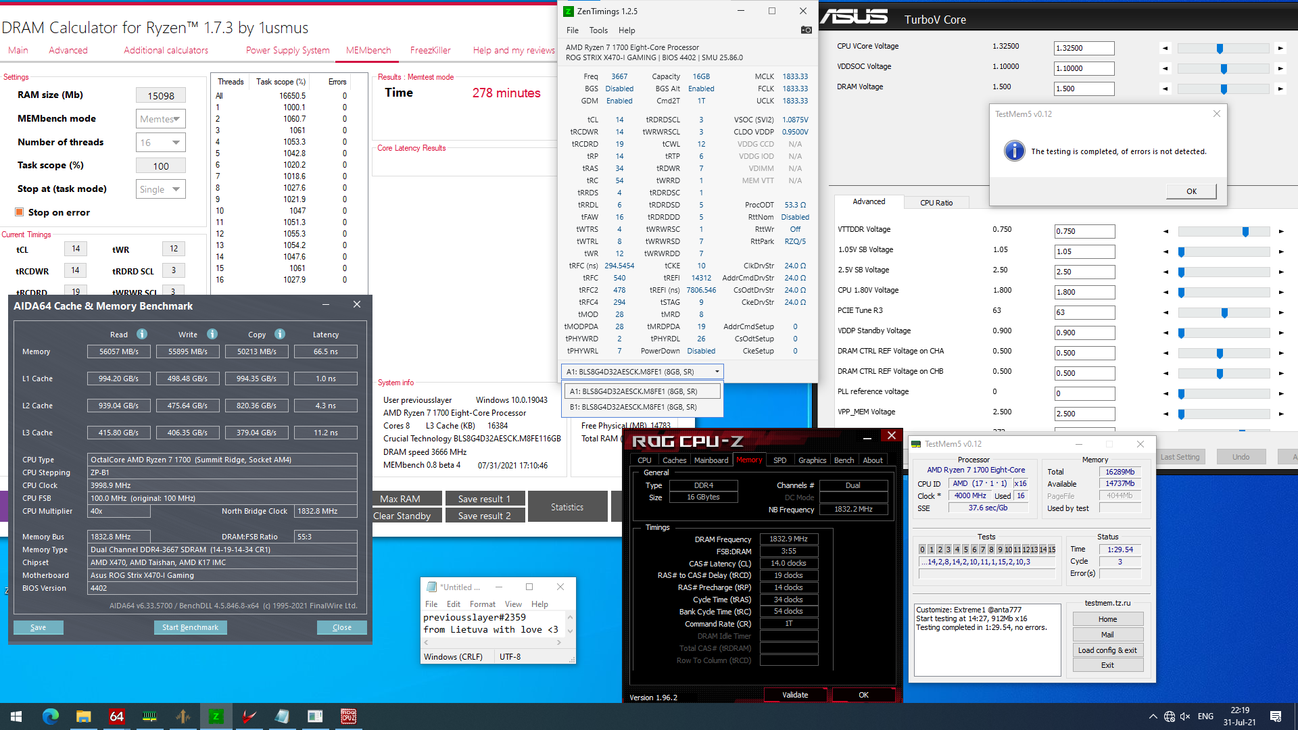Viewport: 1298px width, 730px height.
Task: Click the info icon next to Copy in AIDA64
Action: [x=280, y=334]
